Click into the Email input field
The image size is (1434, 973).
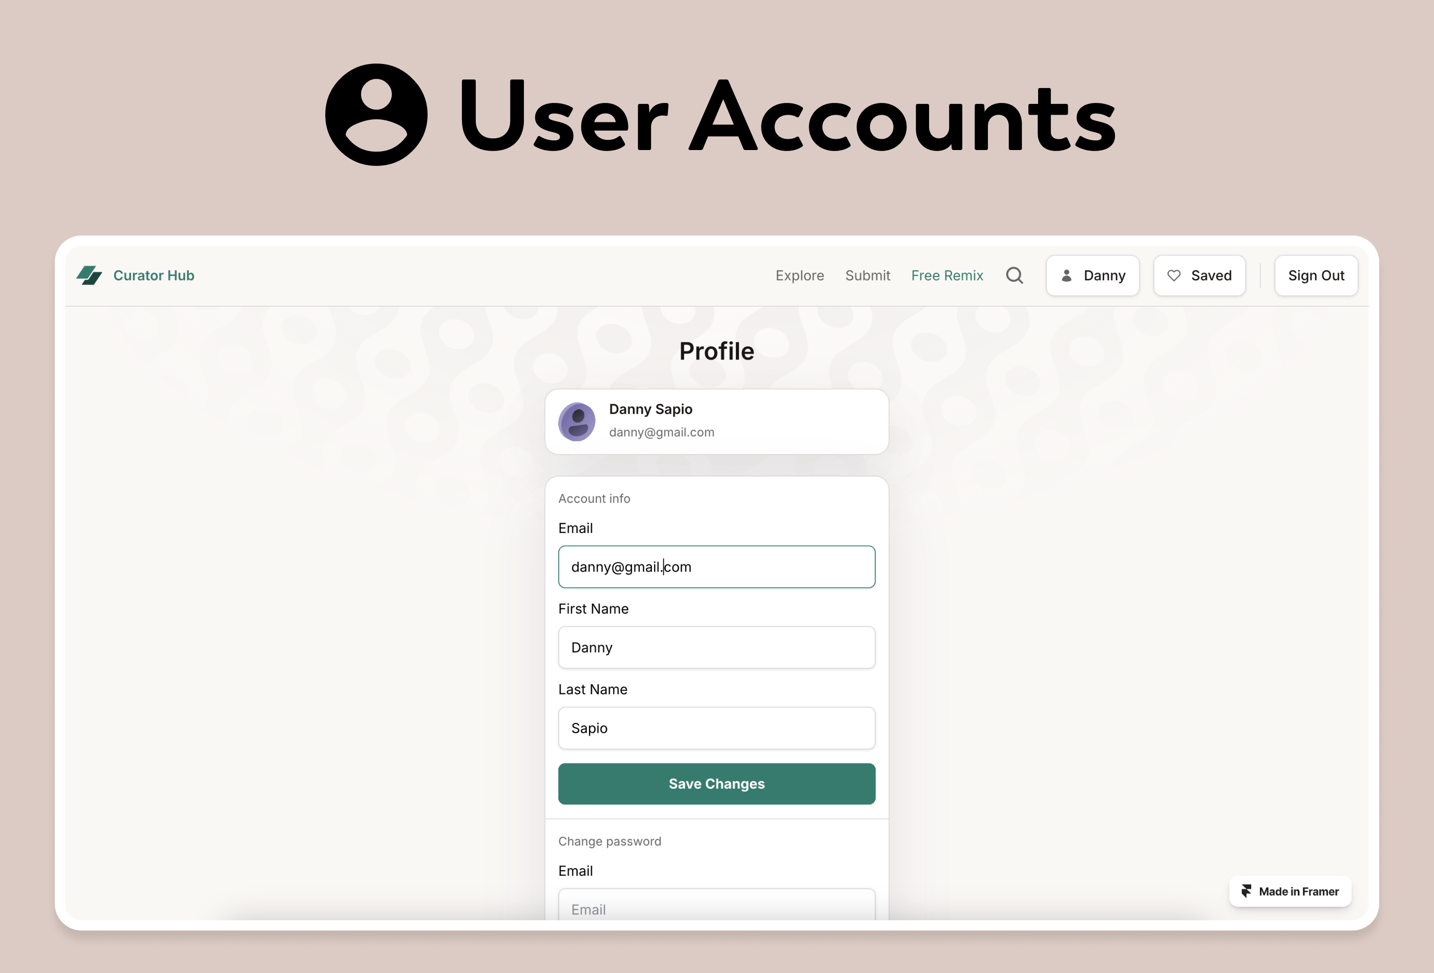[x=716, y=566]
